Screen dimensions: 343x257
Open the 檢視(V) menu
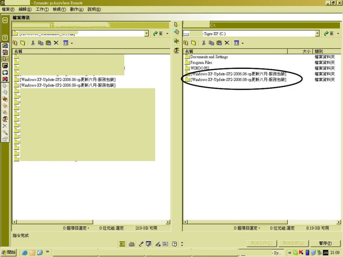click(x=59, y=9)
